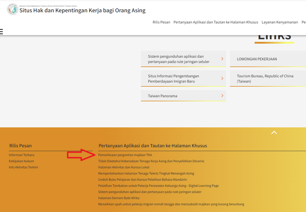
Task: Click the site title Situs Hak dan Kepentingan Kerja
Action: pos(82,10)
